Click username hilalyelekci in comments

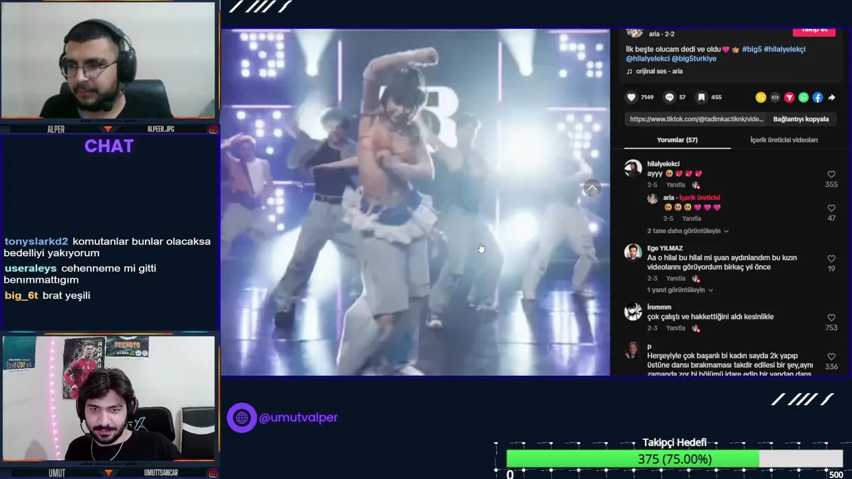(663, 164)
